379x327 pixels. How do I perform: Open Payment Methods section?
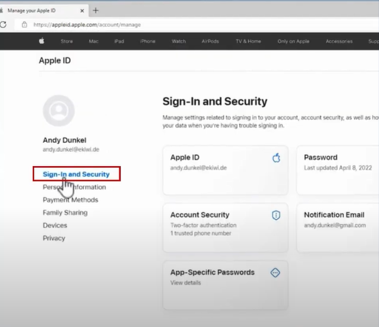(x=70, y=200)
